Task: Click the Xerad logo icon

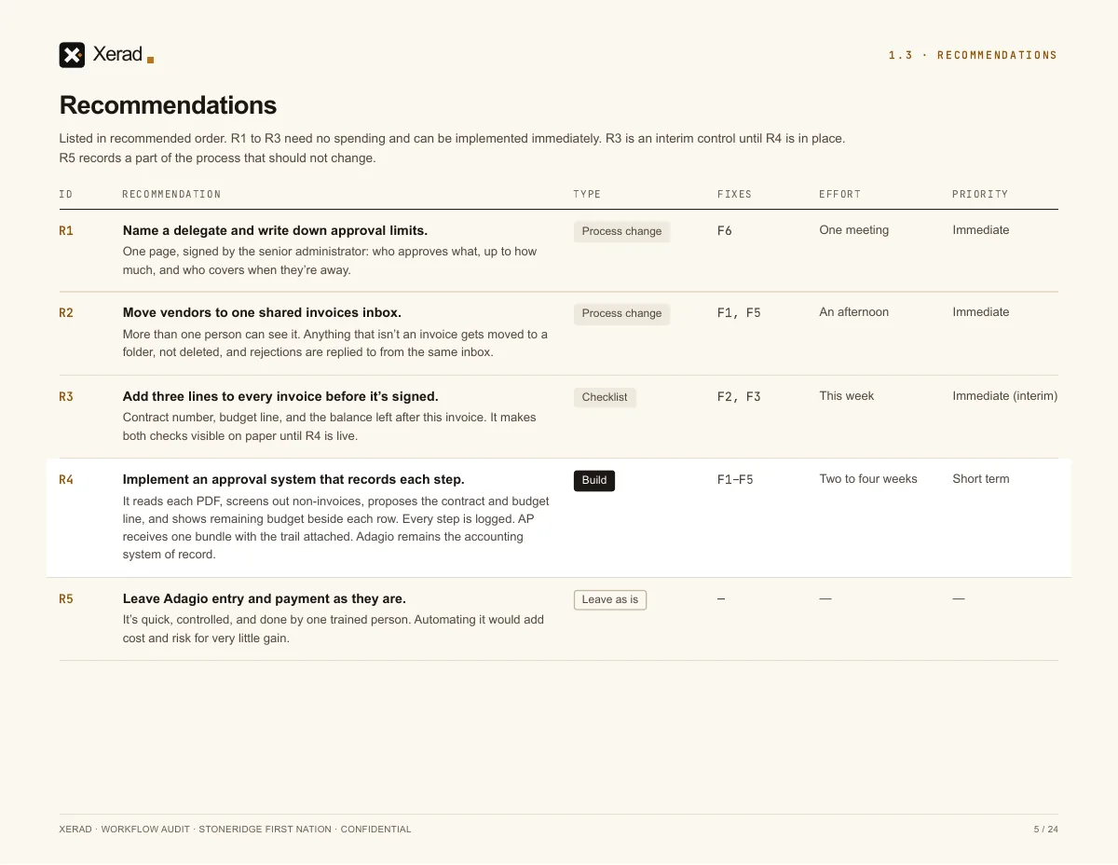Action: tap(72, 55)
